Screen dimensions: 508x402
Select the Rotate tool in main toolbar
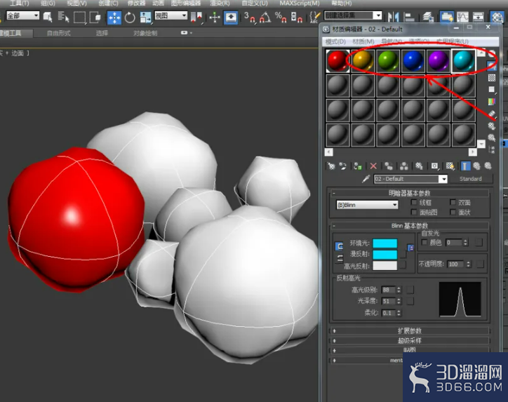(x=130, y=17)
